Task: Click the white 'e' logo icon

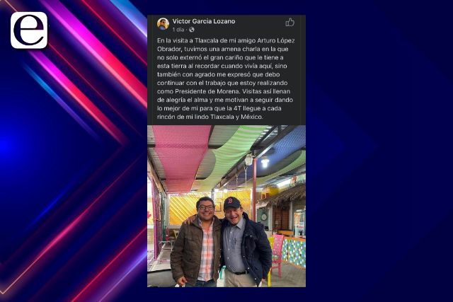Action: tap(29, 30)
